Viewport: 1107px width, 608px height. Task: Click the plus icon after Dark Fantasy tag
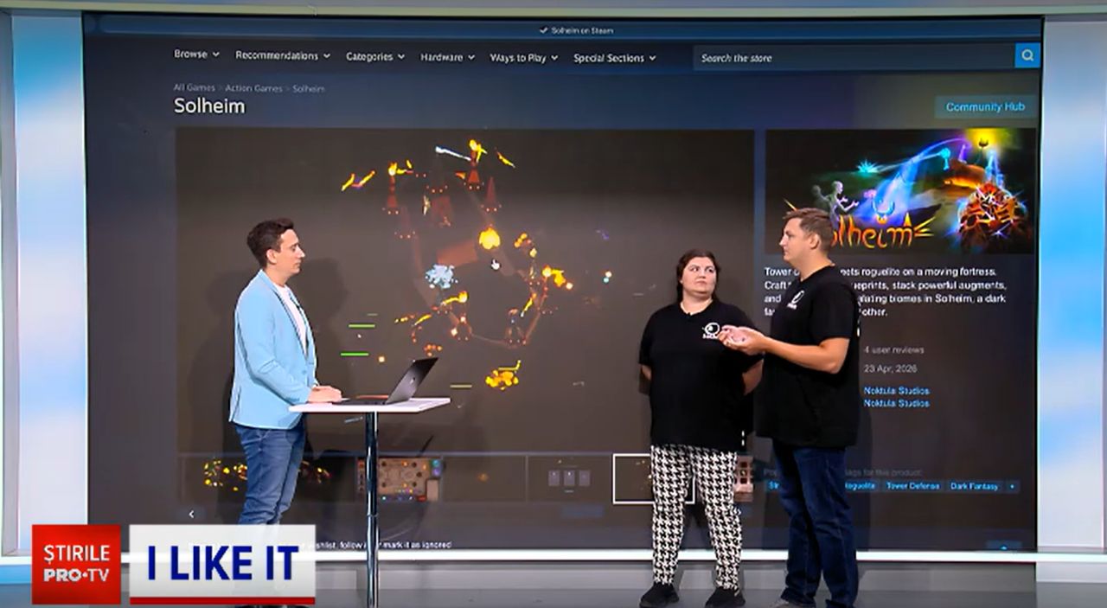pos(1013,486)
